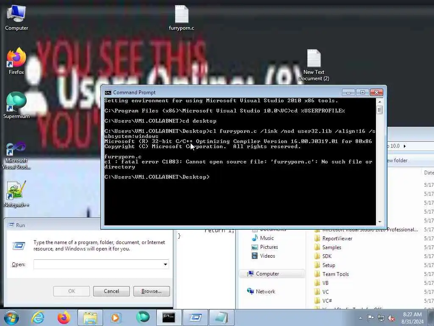Screen dimensions: 434x326
Task: Click Cancel in the Run dialog
Action: tap(111, 291)
